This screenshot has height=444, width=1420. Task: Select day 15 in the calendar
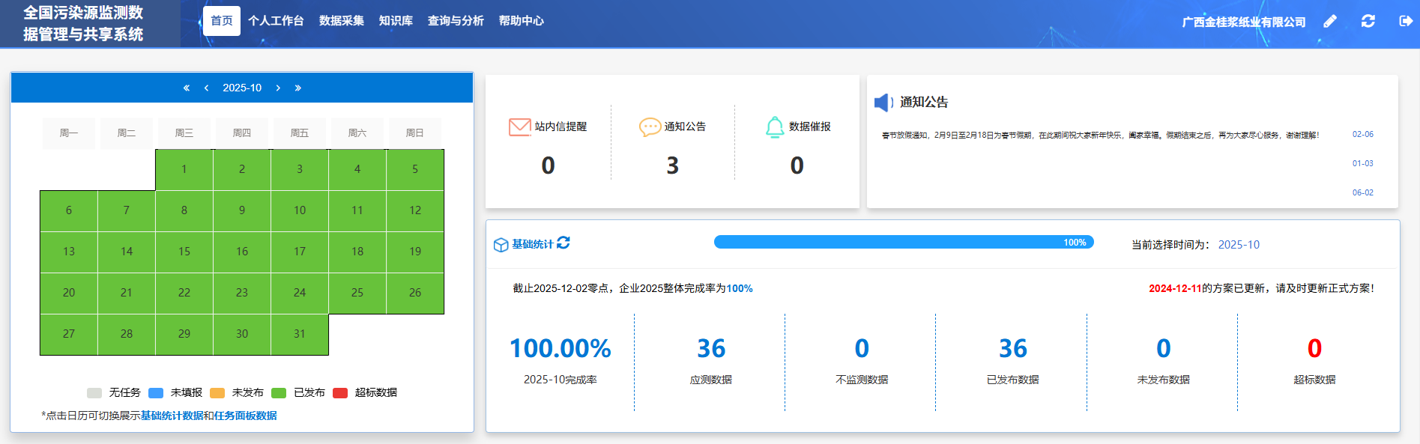[184, 252]
